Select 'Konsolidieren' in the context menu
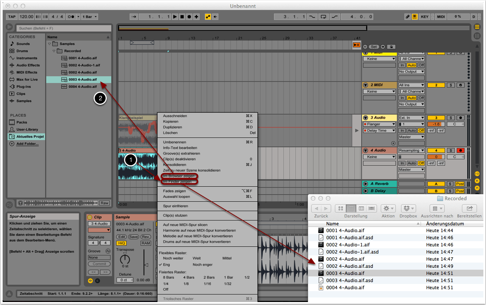 coord(174,165)
